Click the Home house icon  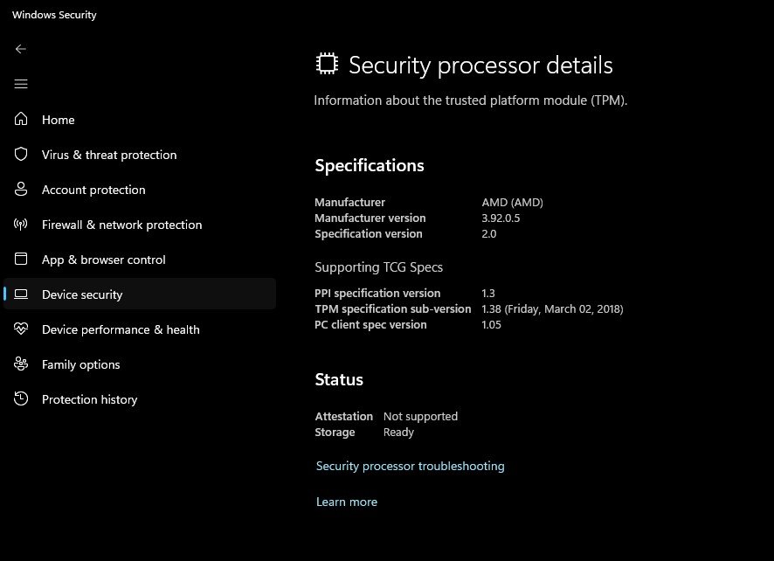click(x=21, y=119)
